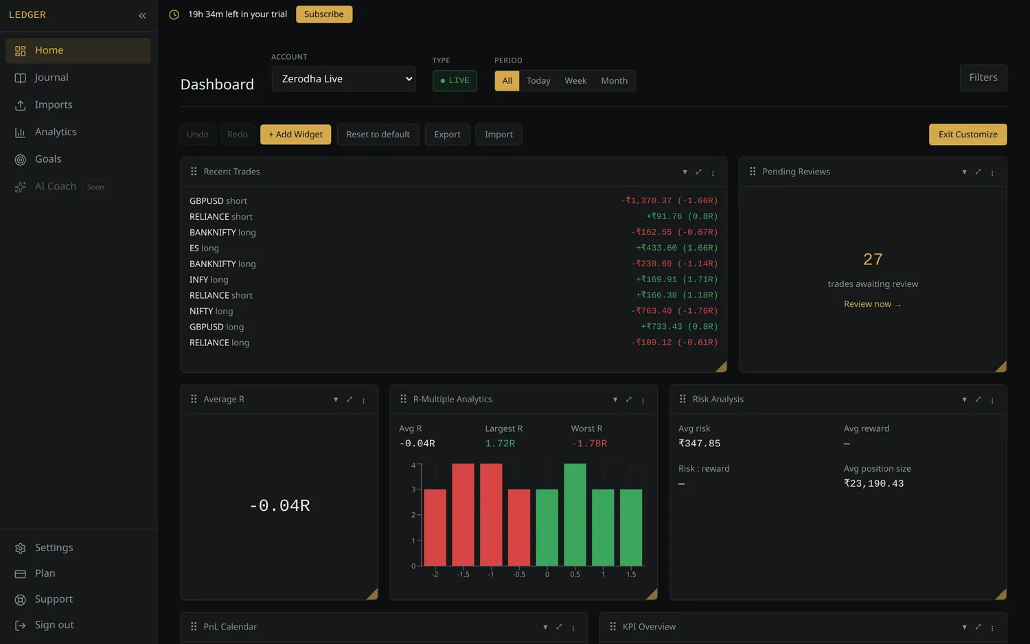
Task: Click the Imports upload icon
Action: 21,105
